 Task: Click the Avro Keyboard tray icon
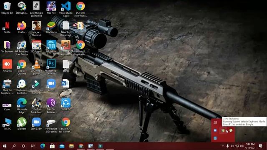223,130
